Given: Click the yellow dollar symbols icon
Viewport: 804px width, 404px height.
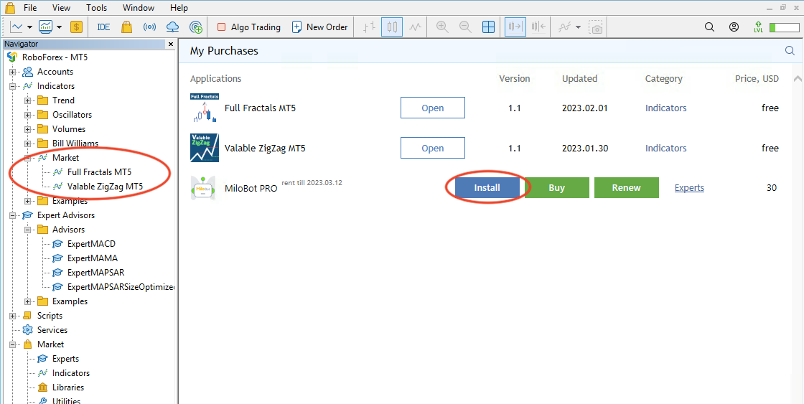Looking at the screenshot, I should tap(77, 27).
